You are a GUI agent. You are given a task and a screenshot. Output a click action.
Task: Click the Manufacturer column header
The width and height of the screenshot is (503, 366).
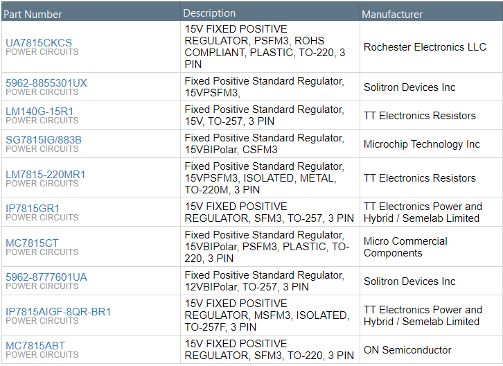392,14
